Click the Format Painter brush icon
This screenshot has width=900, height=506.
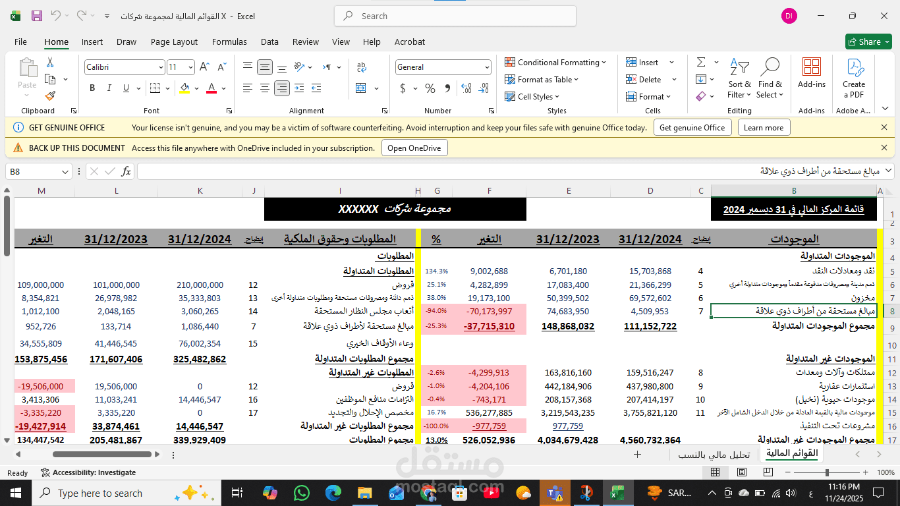[50, 96]
